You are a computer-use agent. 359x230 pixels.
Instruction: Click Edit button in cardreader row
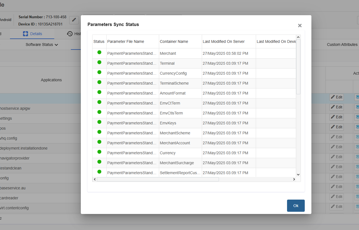pyautogui.click(x=337, y=197)
